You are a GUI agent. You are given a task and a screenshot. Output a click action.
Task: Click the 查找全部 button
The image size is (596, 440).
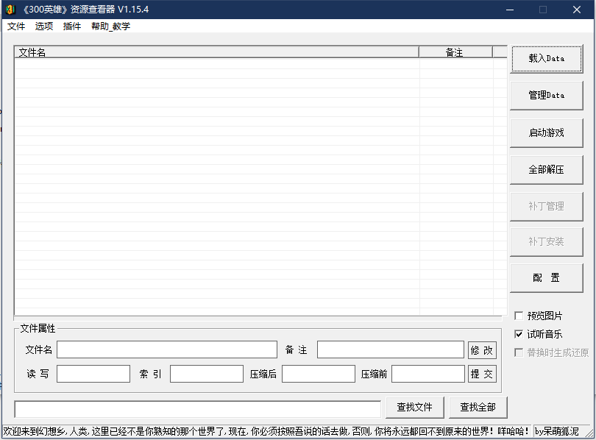click(478, 407)
